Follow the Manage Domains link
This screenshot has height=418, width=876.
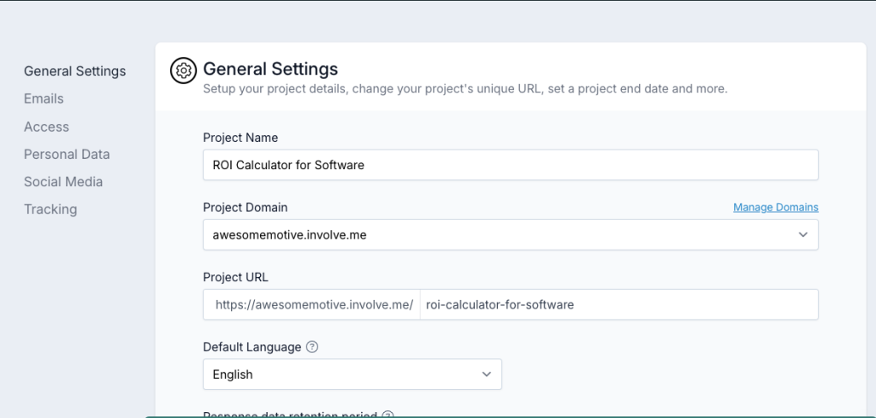(775, 207)
